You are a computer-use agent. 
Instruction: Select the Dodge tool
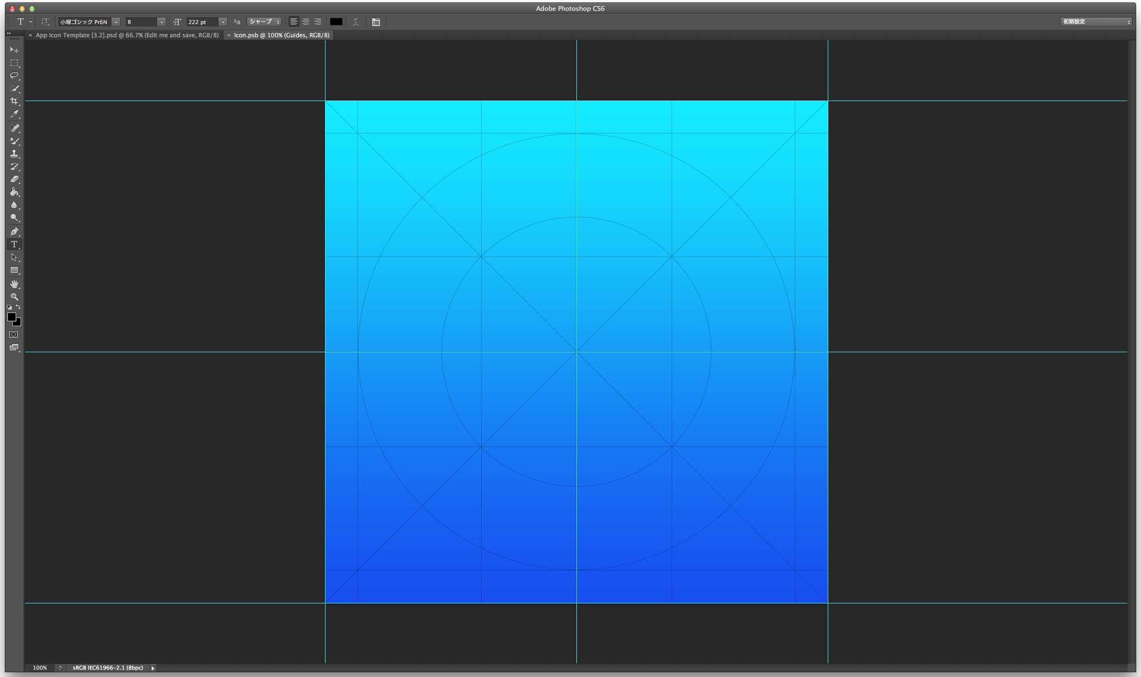point(14,217)
